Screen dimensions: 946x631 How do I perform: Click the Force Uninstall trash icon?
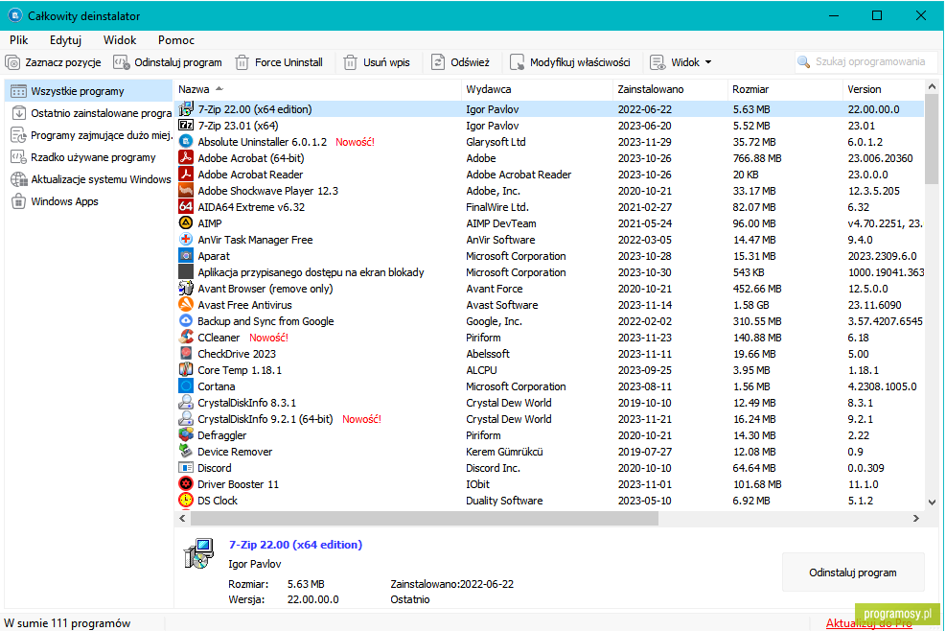point(242,62)
